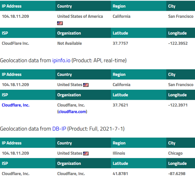The width and height of the screenshot is (195, 177).
Task: Open the ipinfo.io link
Action: pyautogui.click(x=61, y=60)
